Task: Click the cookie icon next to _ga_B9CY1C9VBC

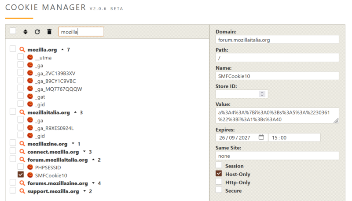Action: 30,81
